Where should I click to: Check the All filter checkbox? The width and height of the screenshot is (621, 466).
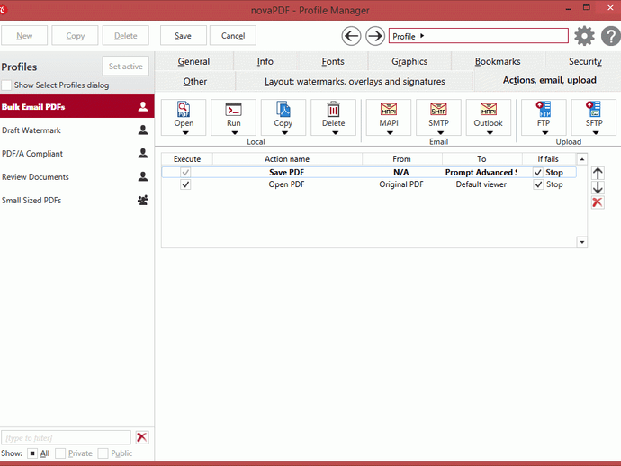(32, 453)
